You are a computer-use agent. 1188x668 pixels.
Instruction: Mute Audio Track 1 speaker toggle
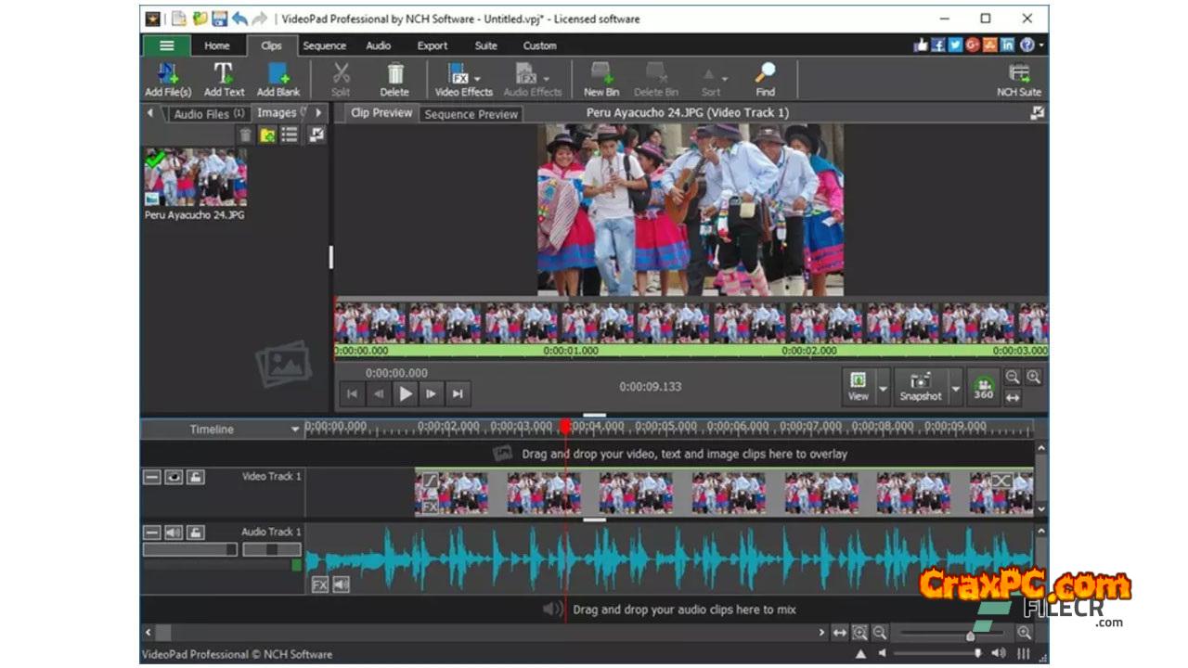click(x=174, y=533)
